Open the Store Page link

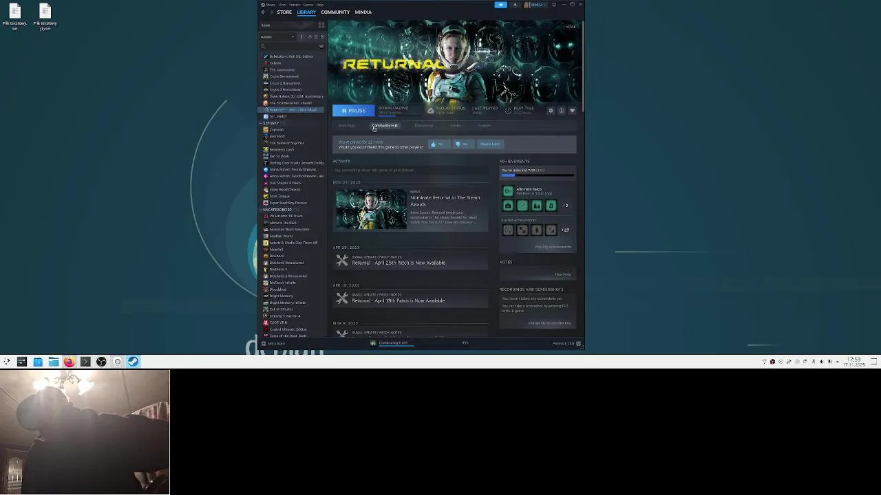(346, 126)
